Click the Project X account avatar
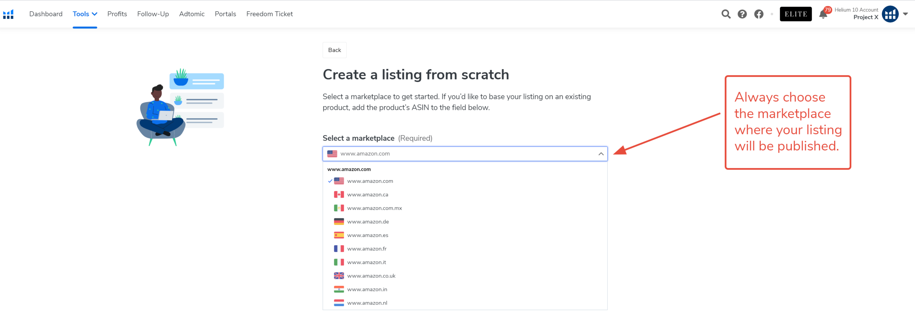Image resolution: width=915 pixels, height=333 pixels. tap(890, 14)
